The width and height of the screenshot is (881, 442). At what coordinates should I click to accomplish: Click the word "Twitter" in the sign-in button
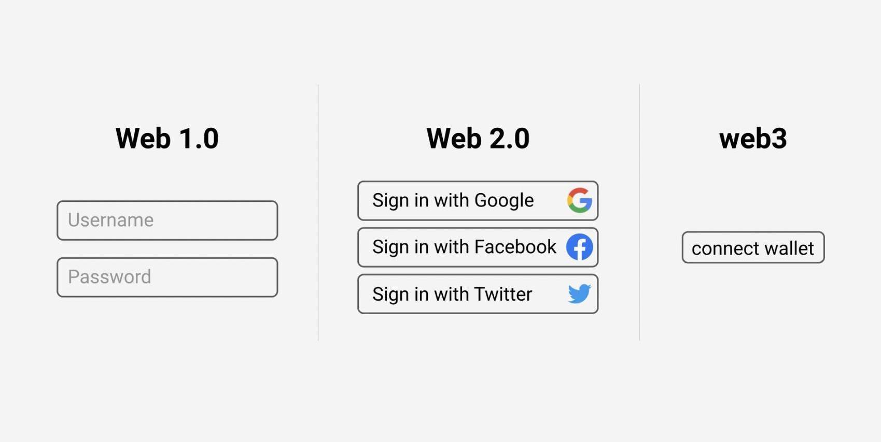502,294
